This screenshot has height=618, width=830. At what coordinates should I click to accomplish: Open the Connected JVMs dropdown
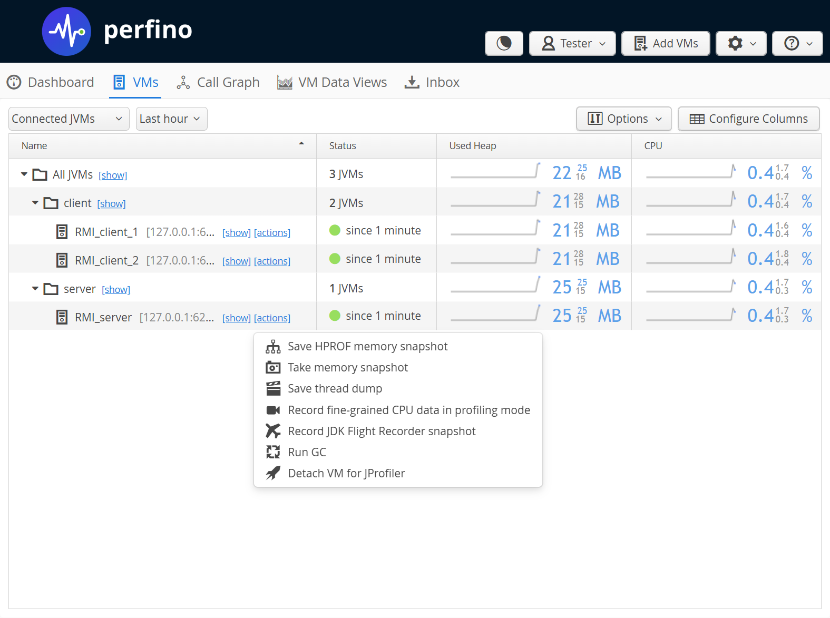[x=69, y=119]
